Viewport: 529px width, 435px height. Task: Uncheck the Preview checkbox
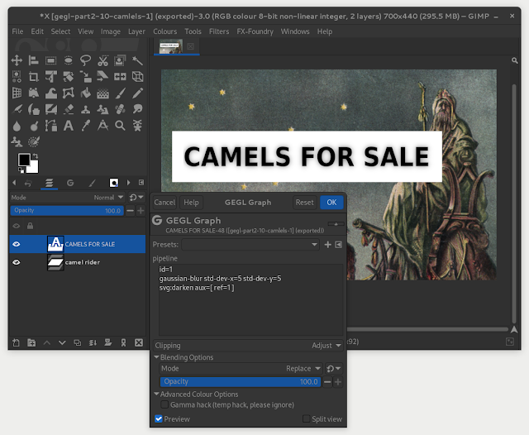[x=158, y=418]
